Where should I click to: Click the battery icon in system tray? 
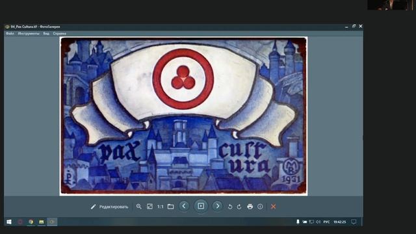[x=305, y=222]
